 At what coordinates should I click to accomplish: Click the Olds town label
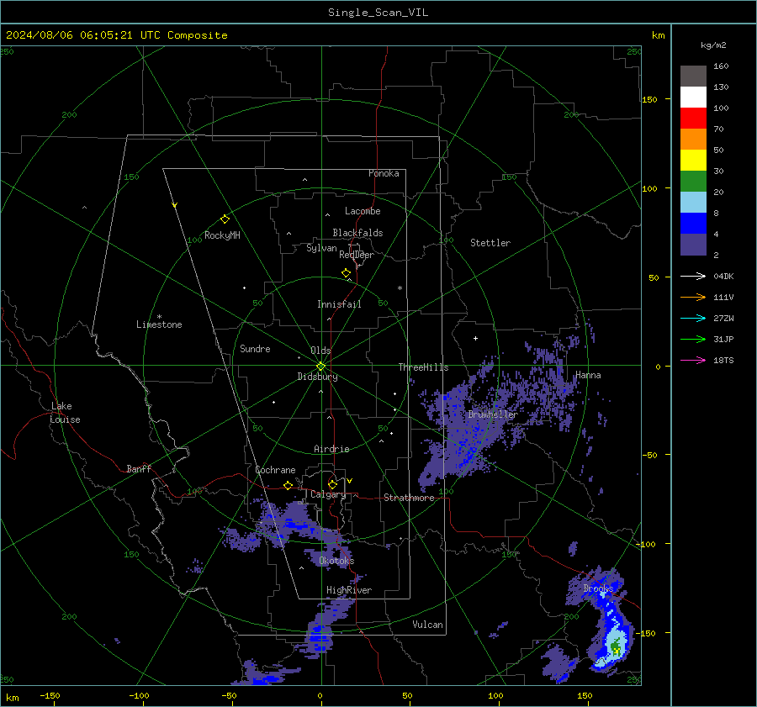320,351
